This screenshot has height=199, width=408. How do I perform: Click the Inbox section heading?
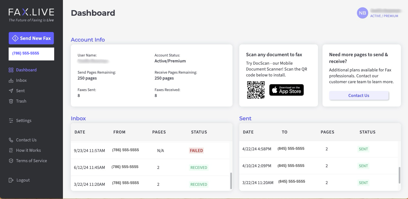pyautogui.click(x=78, y=118)
